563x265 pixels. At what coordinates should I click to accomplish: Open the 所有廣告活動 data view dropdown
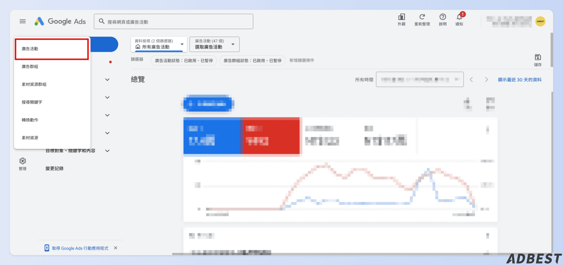(159, 44)
